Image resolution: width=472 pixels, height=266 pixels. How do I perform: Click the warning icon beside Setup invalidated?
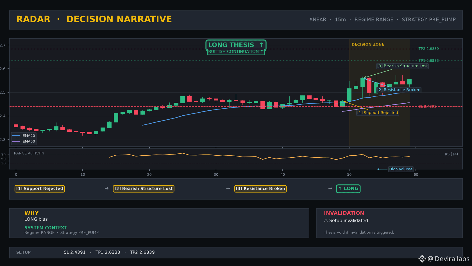pyautogui.click(x=326, y=221)
